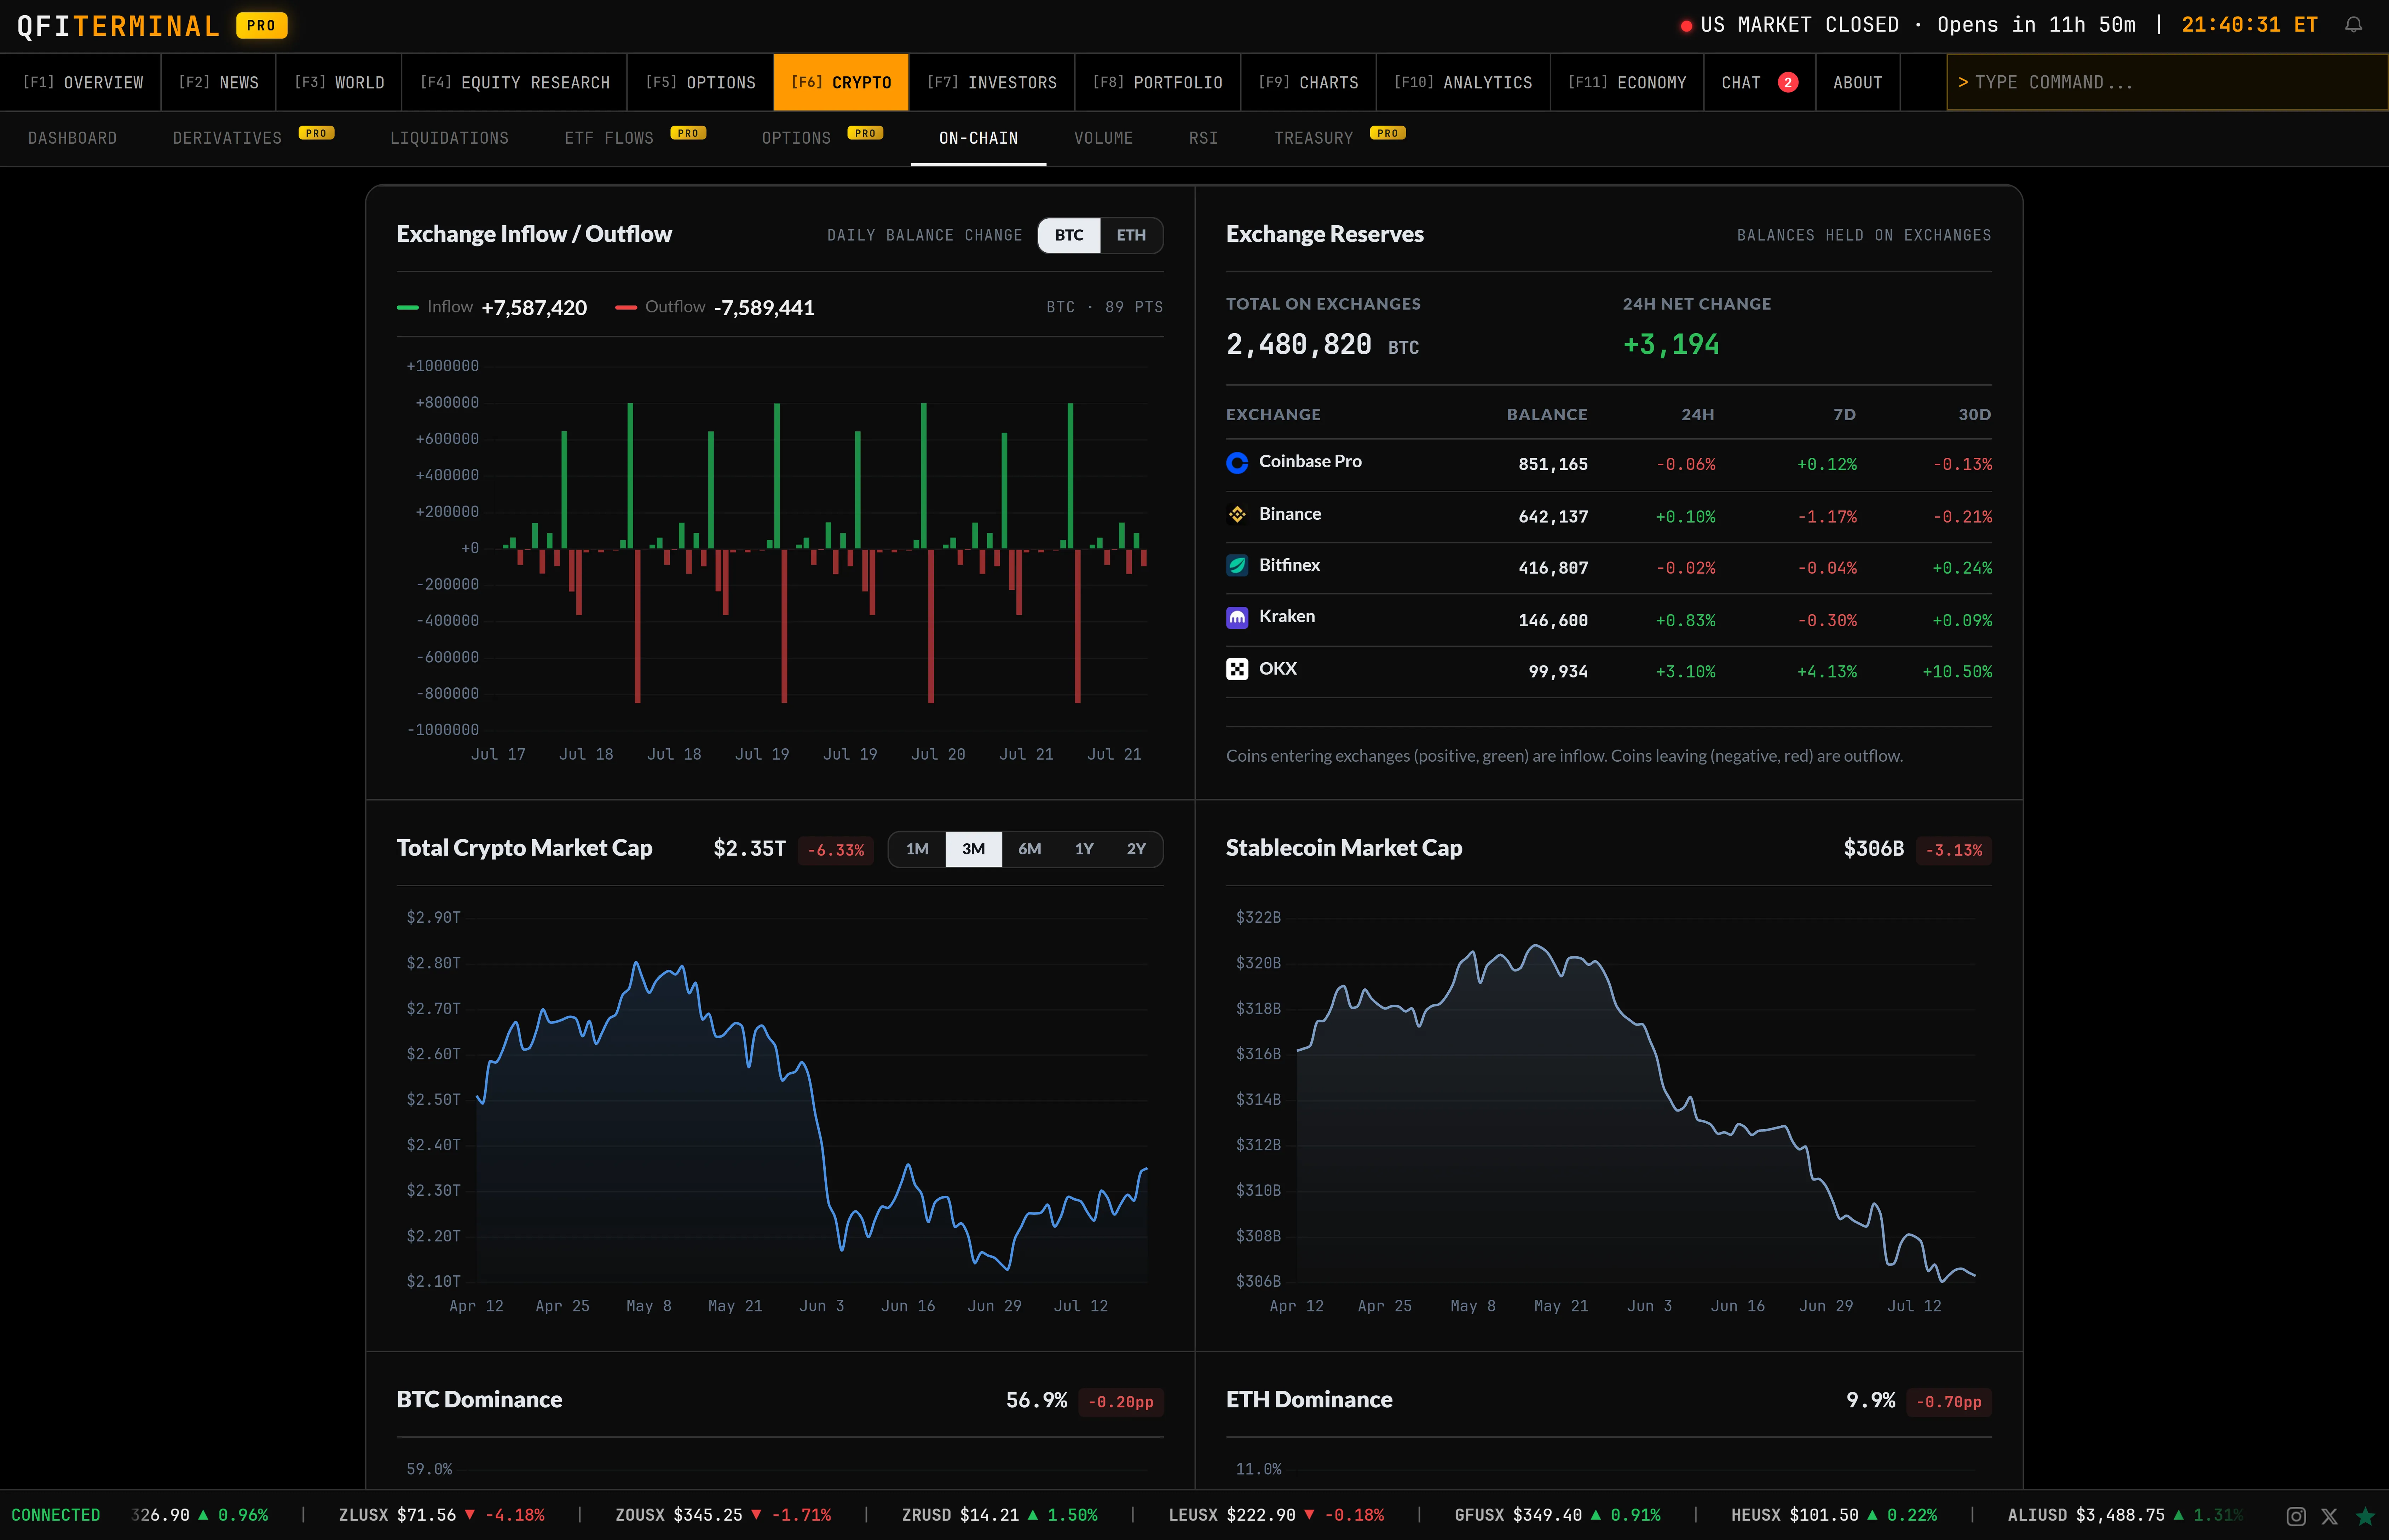Click Stablecoin Market Cap -3.13% badge
The image size is (2389, 1540).
[1953, 850]
